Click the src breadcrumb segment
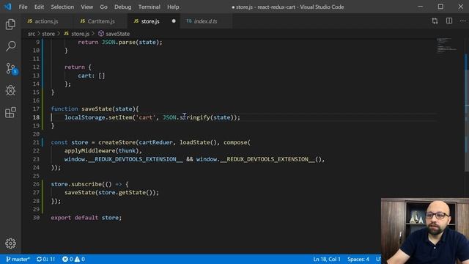Viewport: 469px width, 264px height. click(x=32, y=34)
